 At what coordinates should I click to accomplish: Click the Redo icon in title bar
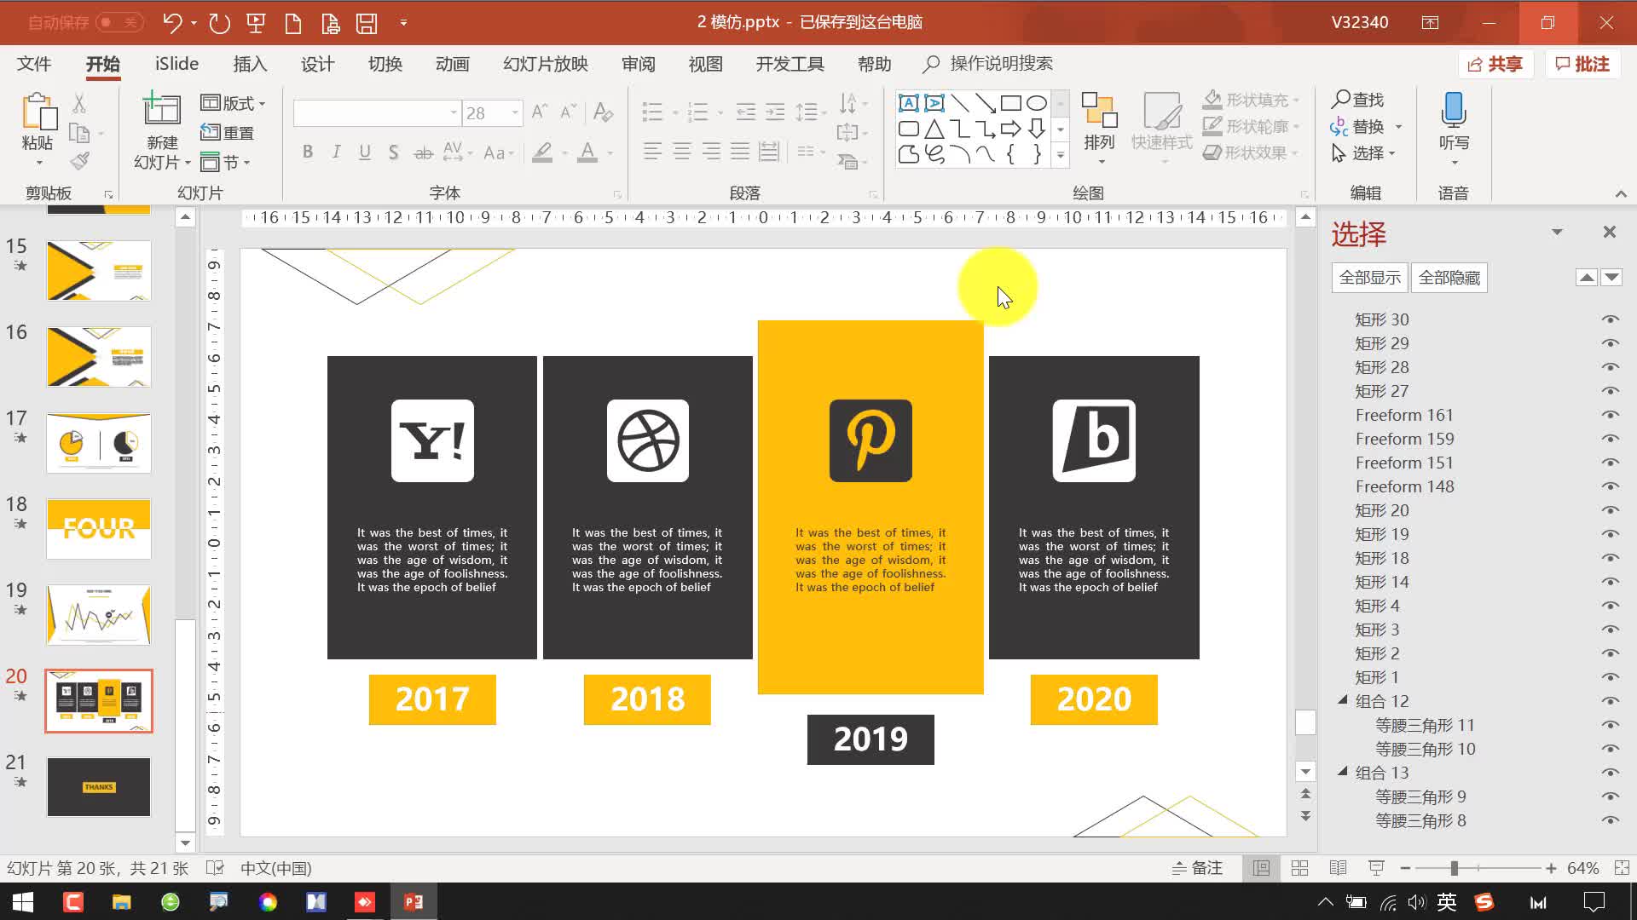(219, 23)
